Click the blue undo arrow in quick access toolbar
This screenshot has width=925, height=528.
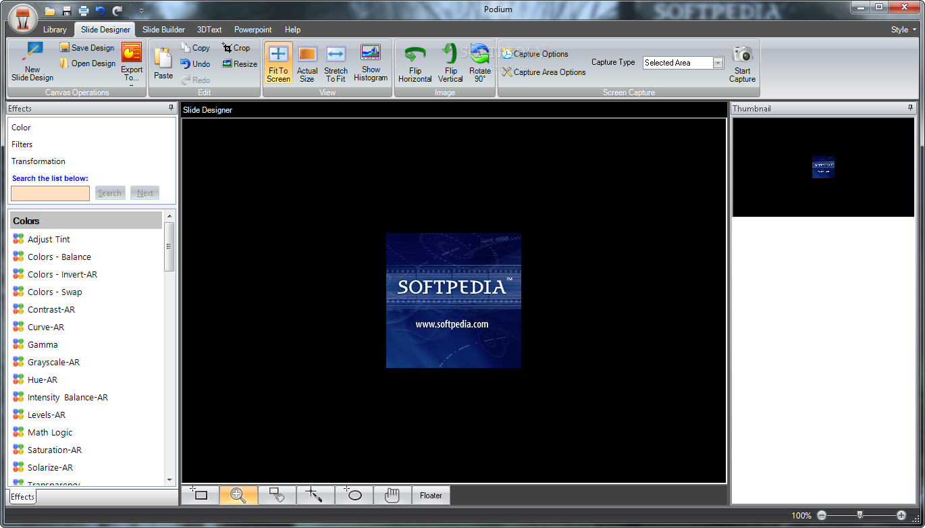101,11
